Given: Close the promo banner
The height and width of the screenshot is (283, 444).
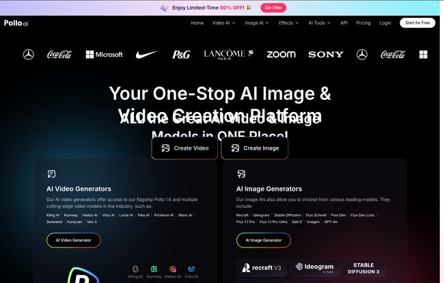Looking at the screenshot, I should point(434,5).
